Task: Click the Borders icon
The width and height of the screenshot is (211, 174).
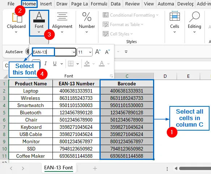Action: (71, 63)
